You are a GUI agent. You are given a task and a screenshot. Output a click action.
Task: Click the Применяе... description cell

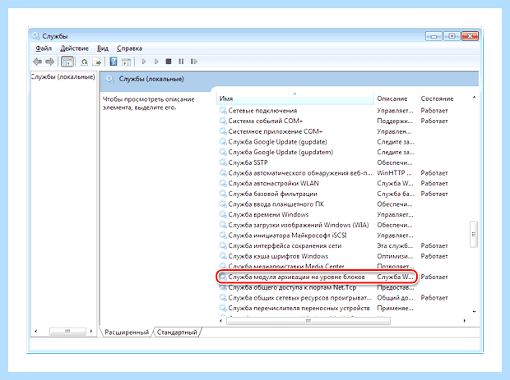395,308
